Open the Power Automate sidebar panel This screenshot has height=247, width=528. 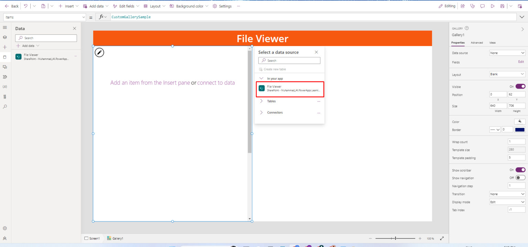coord(5,77)
